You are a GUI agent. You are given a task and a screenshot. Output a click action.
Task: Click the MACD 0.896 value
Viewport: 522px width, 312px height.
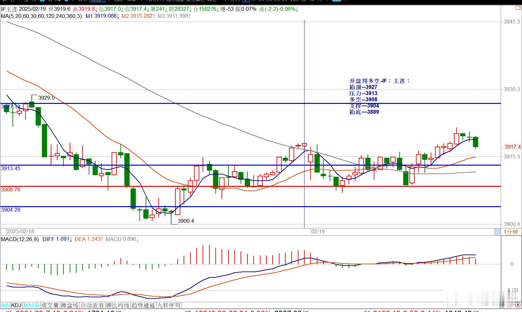(122, 239)
